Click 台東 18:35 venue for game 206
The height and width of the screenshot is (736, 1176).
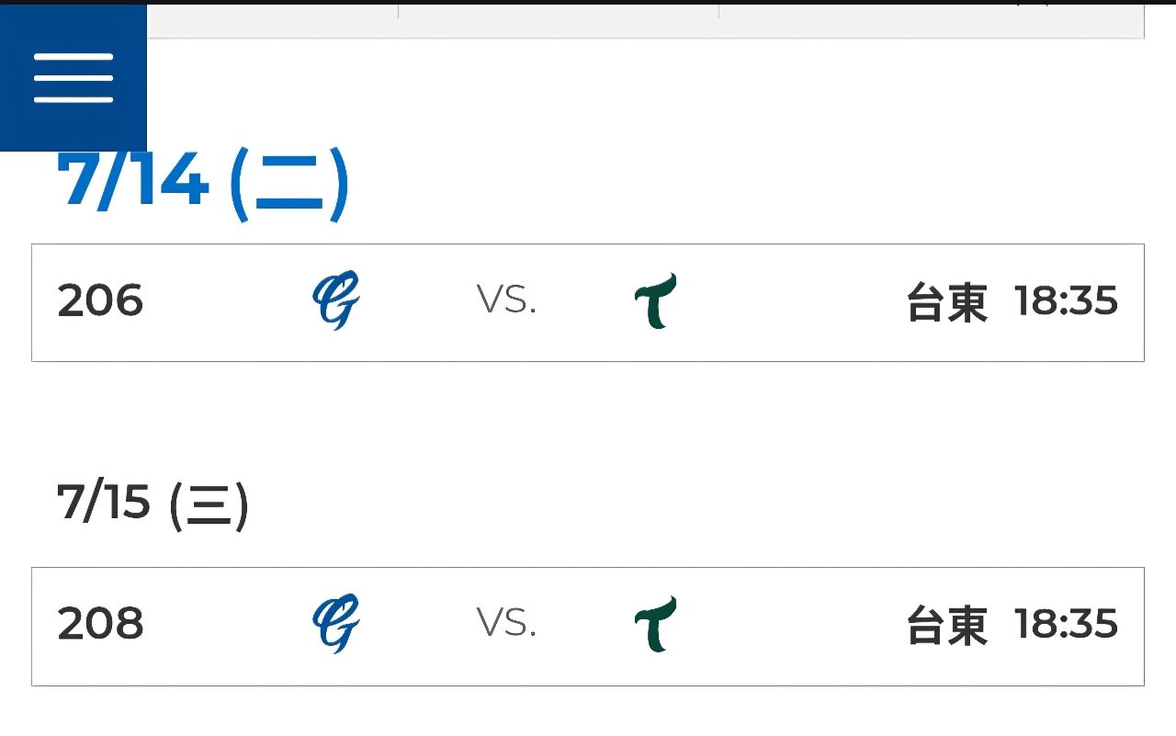point(1012,302)
